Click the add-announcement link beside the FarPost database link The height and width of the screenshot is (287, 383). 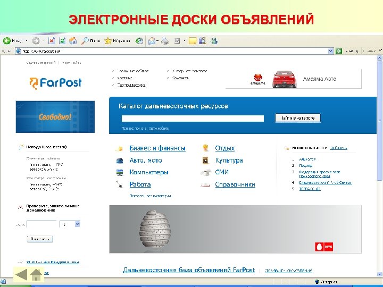point(288,271)
